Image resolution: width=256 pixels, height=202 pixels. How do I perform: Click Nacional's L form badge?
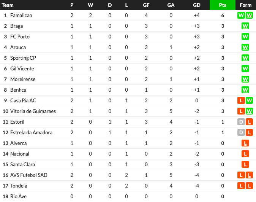245,154
